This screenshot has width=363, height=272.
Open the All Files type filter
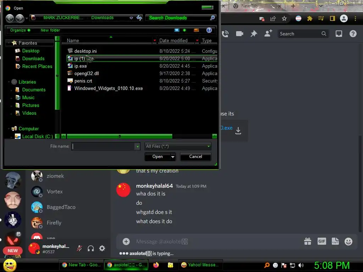178,146
